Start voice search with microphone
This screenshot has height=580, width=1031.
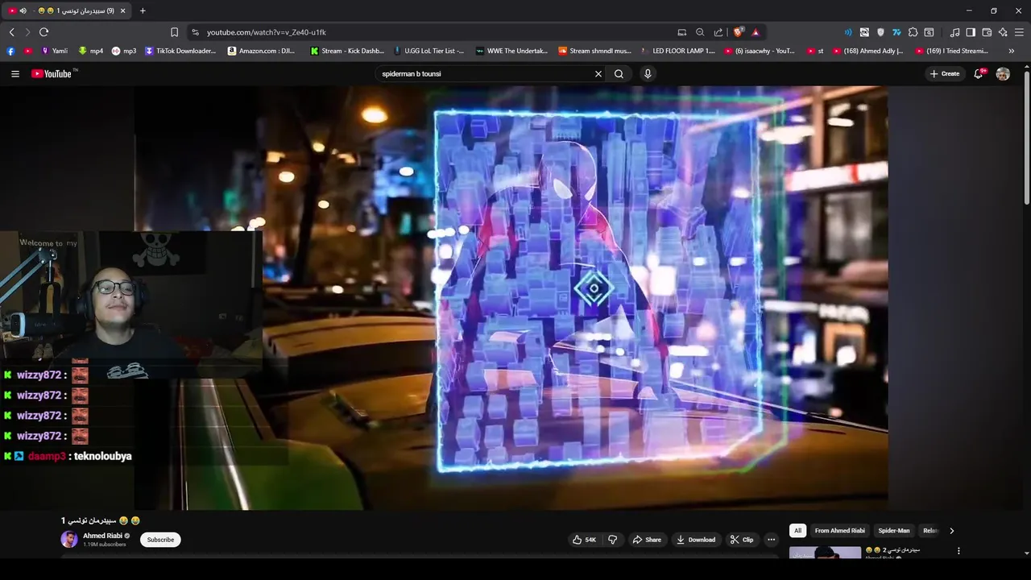point(647,73)
